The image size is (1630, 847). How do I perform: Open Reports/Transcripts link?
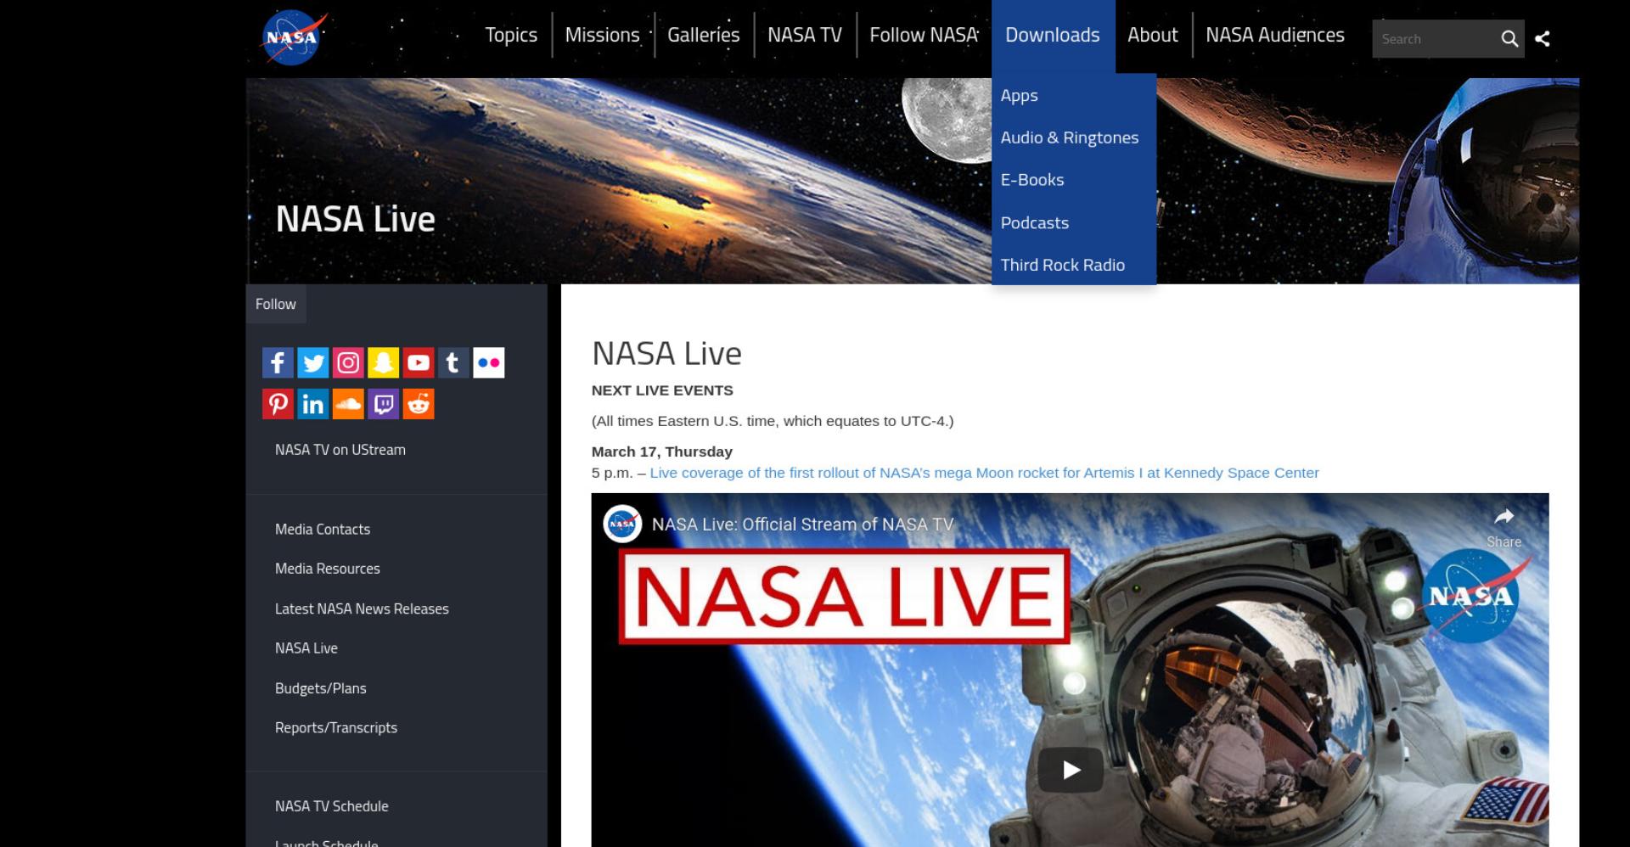(336, 727)
